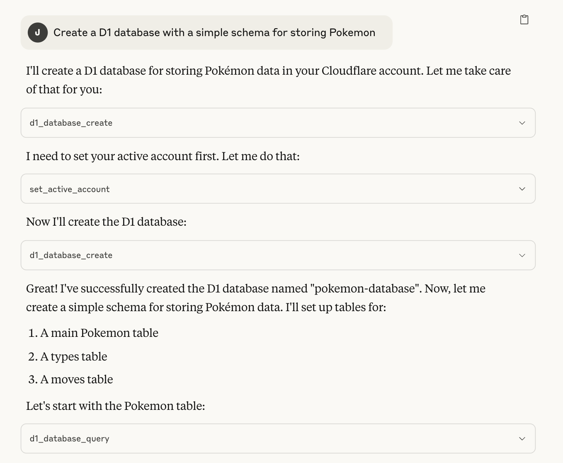Image resolution: width=563 pixels, height=463 pixels.
Task: Open the second d1_database_create tool call label
Action: 71,255
